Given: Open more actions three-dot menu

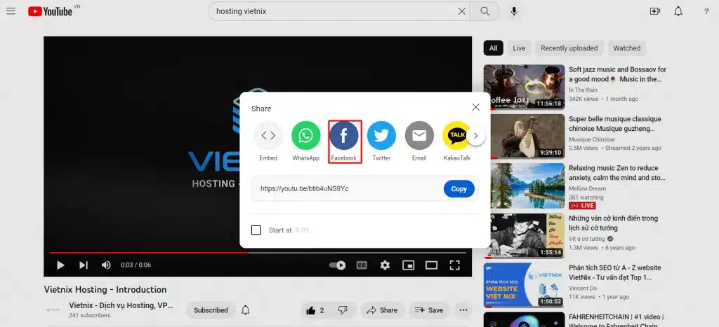Looking at the screenshot, I should [463, 310].
